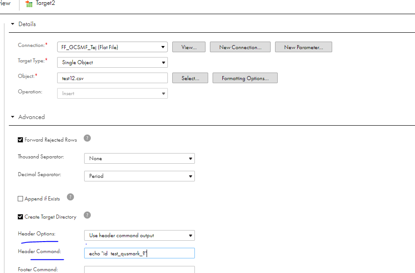The width and height of the screenshot is (415, 273).
Task: Collapse the Advanced section
Action: (12, 117)
